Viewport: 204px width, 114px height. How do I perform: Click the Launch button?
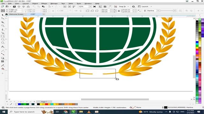[x=143, y=7]
